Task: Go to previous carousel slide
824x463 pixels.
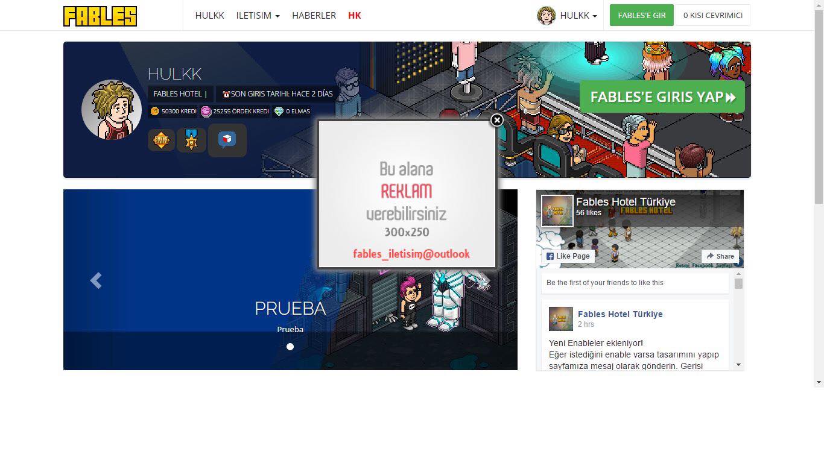Action: [x=96, y=280]
